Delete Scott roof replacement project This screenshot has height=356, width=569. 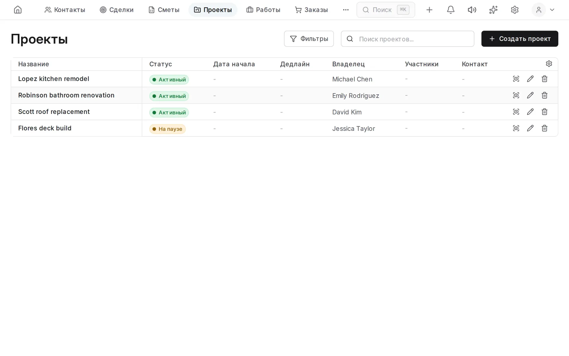point(544,112)
